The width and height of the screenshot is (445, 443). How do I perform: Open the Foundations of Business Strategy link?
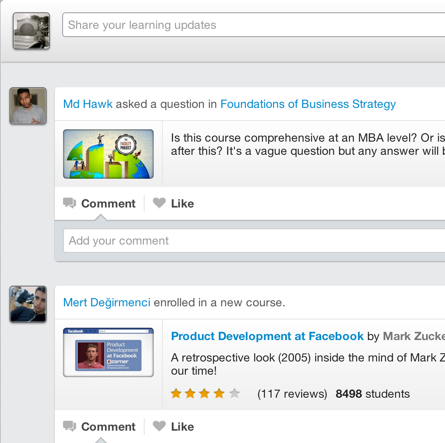coord(308,104)
